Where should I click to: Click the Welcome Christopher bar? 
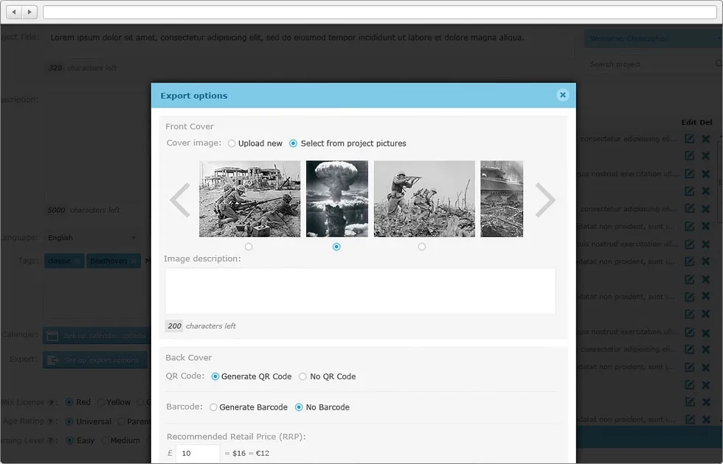[654, 38]
